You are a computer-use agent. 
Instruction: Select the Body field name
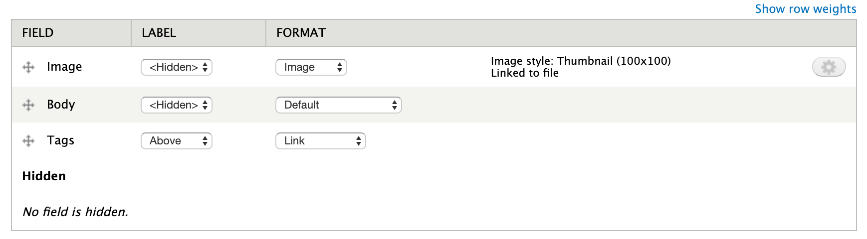point(61,105)
